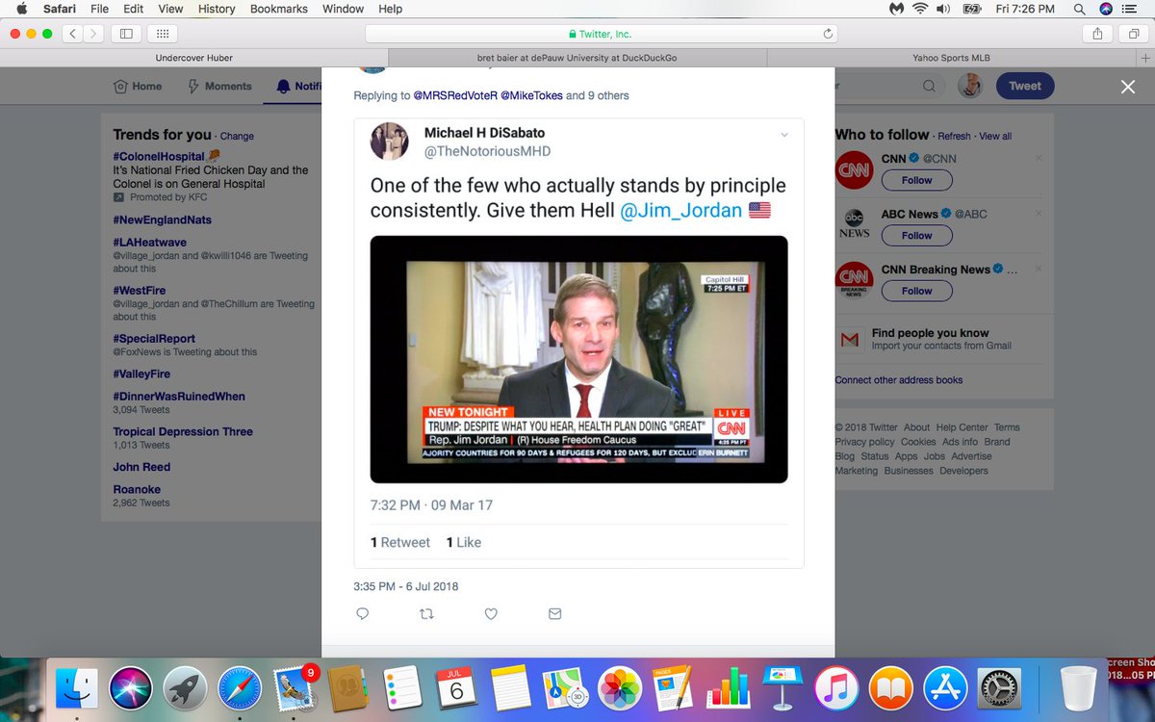The image size is (1155, 722).
Task: Click the retweet icon under the tweet
Action: pyautogui.click(x=427, y=613)
